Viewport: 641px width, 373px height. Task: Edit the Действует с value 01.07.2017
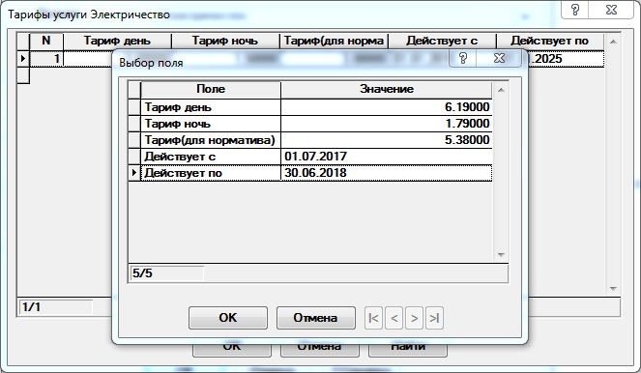pyautogui.click(x=387, y=157)
